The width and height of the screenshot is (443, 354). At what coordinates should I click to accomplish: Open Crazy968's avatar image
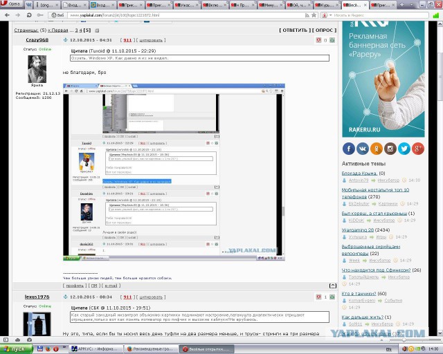37,69
